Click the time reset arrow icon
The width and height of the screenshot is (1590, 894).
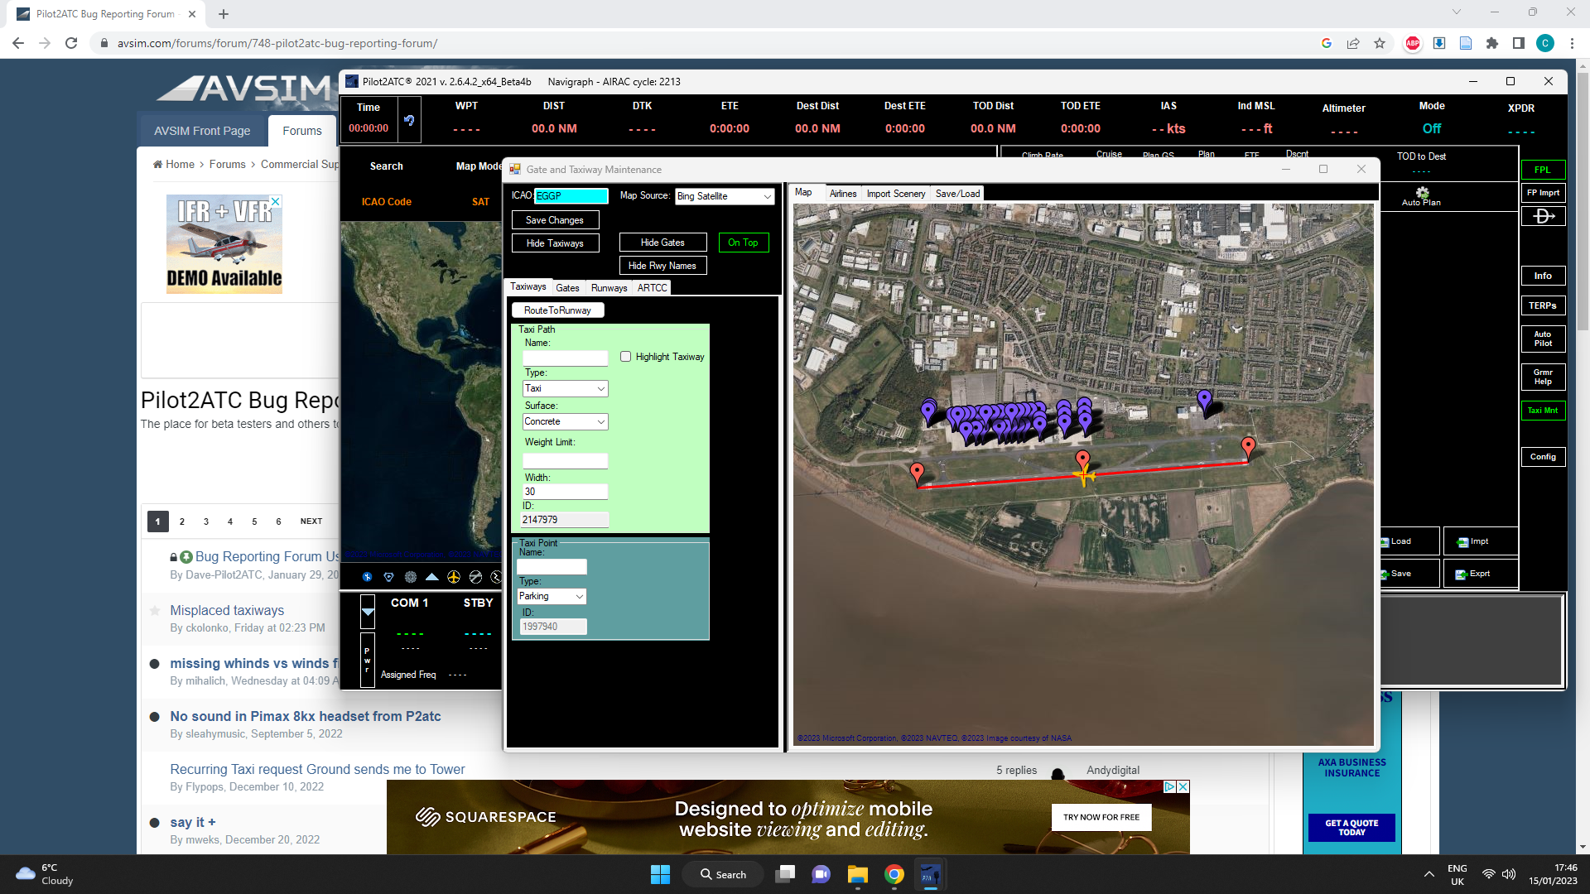pyautogui.click(x=409, y=121)
